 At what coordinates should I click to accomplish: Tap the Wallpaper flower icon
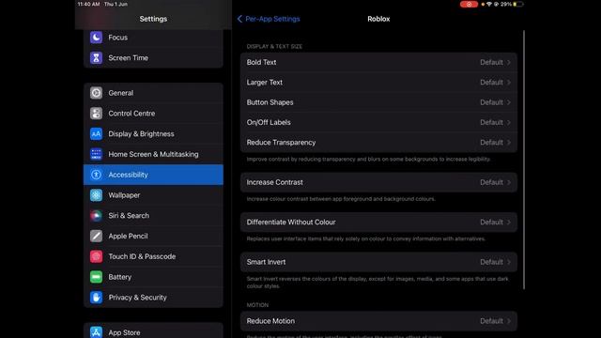96,195
